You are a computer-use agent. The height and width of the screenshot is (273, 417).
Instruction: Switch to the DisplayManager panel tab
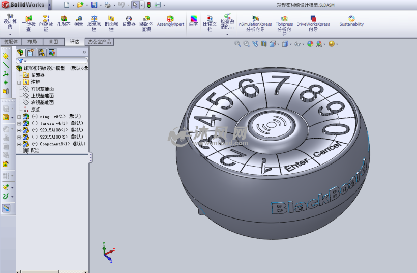(52, 52)
